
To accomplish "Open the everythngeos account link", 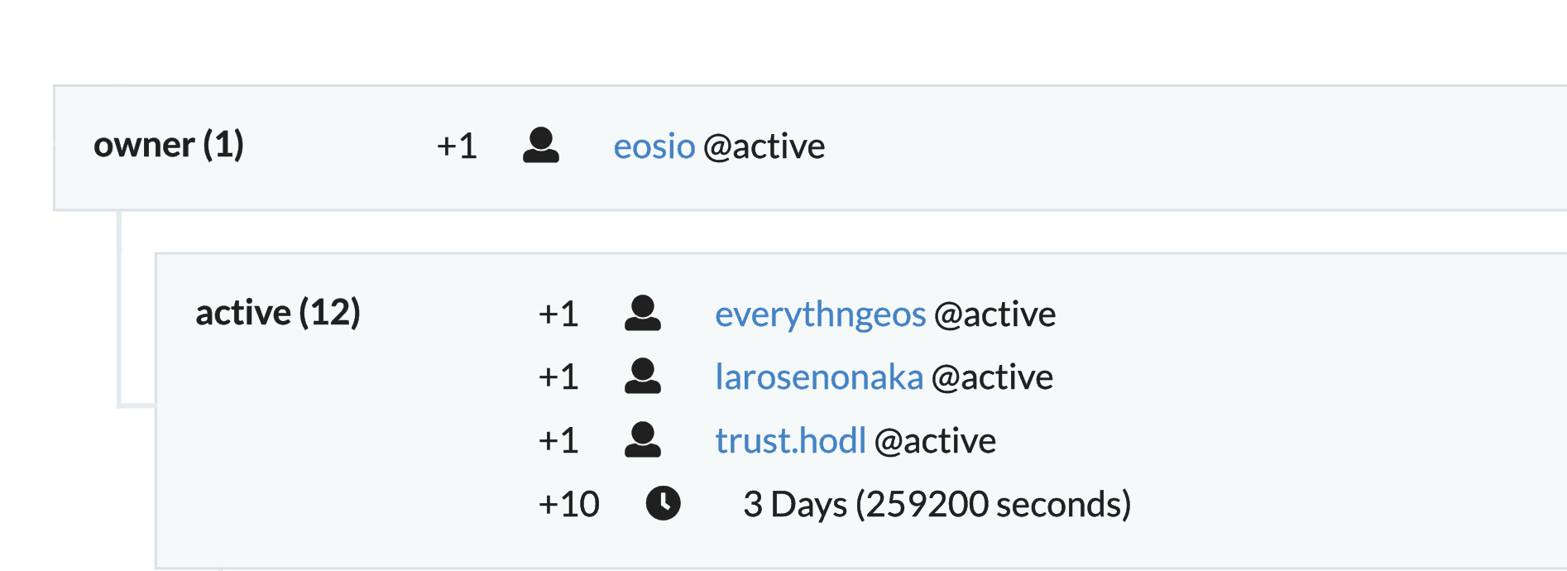I will [x=820, y=314].
